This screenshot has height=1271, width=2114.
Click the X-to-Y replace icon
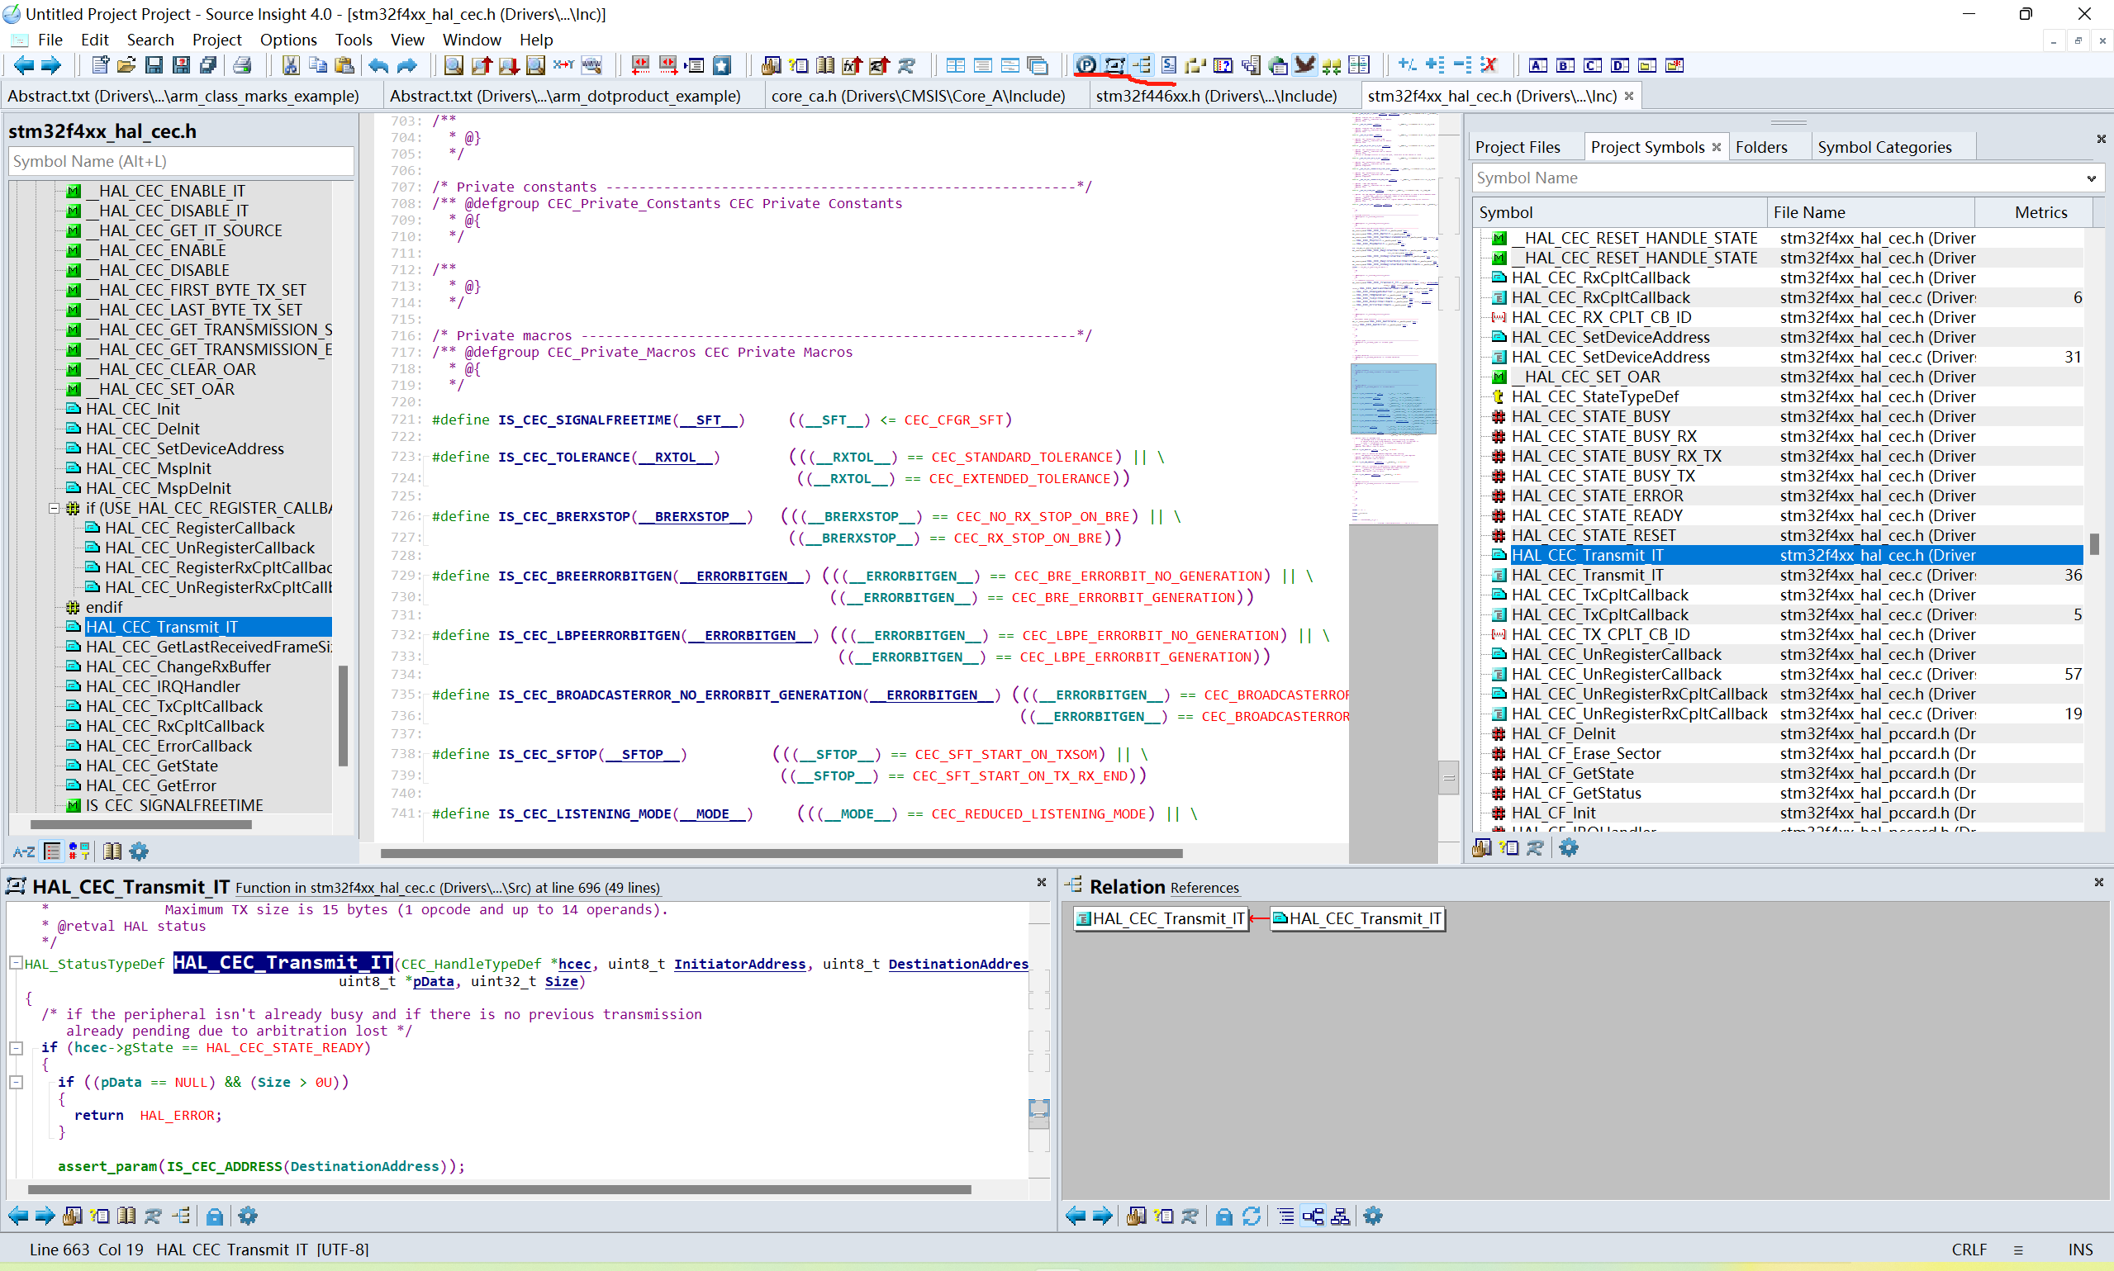click(563, 65)
